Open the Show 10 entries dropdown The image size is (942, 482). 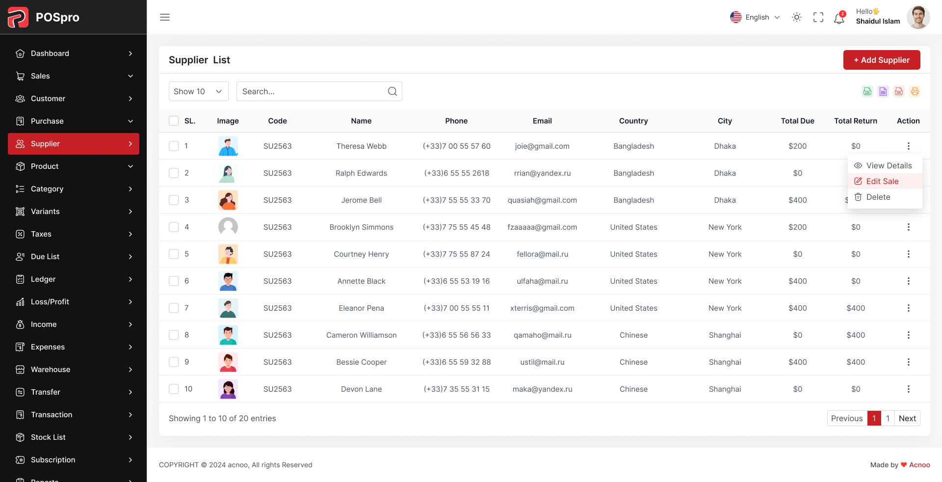tap(198, 91)
